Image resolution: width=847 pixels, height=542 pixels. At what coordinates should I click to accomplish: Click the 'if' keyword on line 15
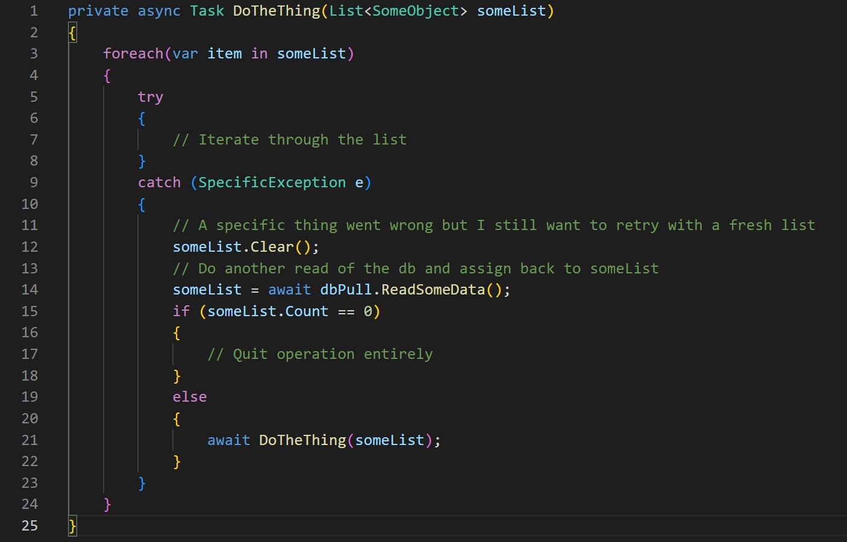point(181,311)
